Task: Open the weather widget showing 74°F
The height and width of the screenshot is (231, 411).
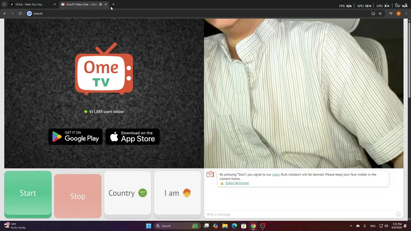Action: click(x=14, y=226)
